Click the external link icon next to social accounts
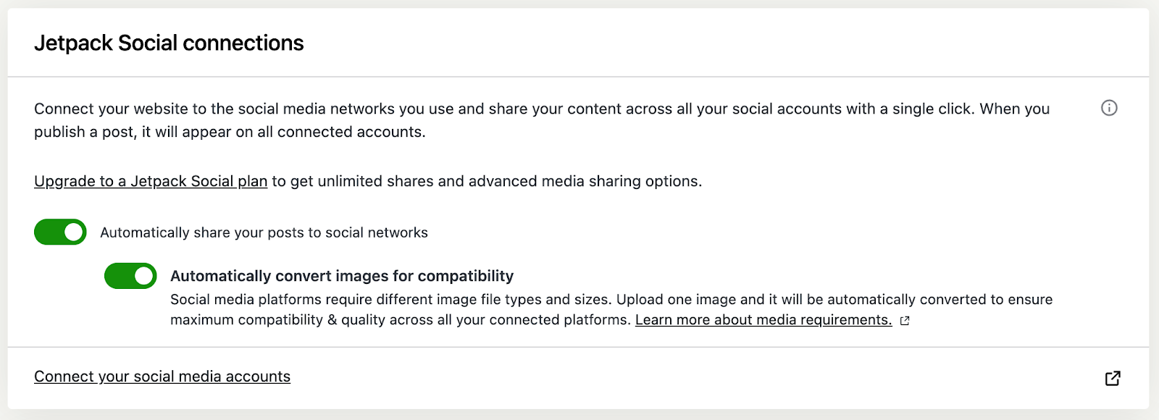 (1113, 377)
